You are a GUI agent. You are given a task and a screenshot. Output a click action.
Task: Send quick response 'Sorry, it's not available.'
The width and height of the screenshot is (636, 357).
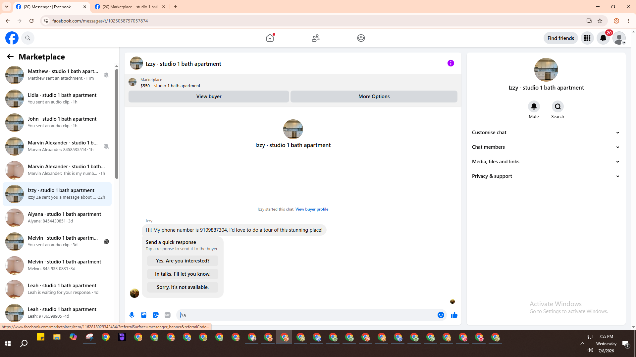(x=183, y=287)
